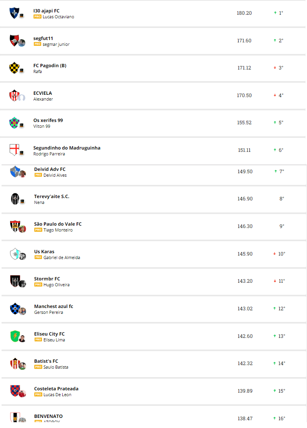Click the PRO badge beside Lucas Octaviano

37,17
